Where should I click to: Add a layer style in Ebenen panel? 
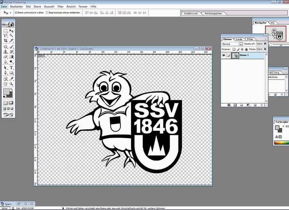[x=229, y=105]
